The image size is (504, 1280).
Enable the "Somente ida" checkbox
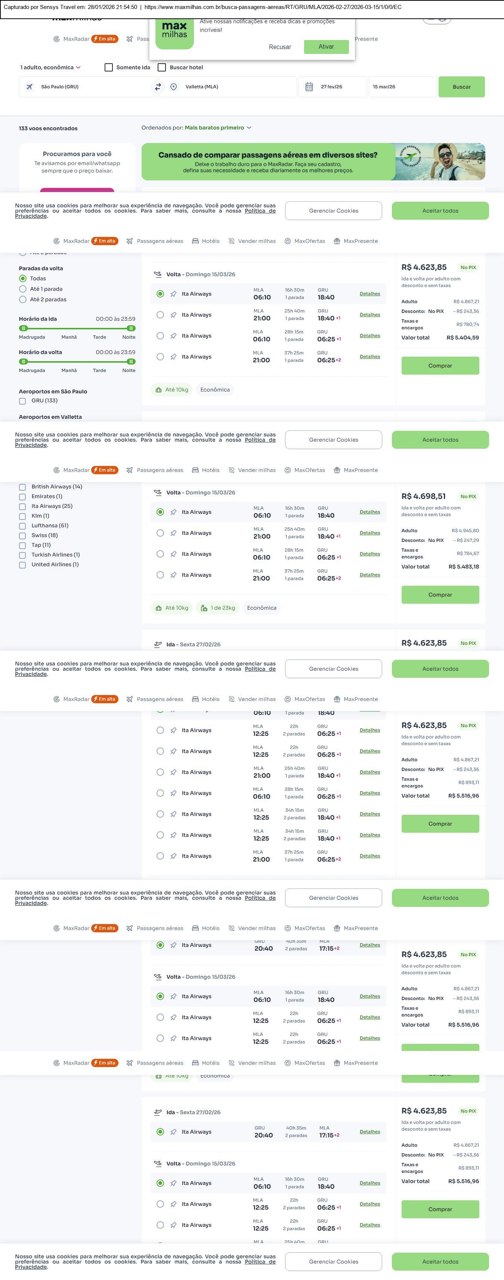pyautogui.click(x=109, y=68)
